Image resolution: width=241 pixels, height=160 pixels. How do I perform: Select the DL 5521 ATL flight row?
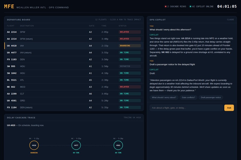[x=74, y=80]
